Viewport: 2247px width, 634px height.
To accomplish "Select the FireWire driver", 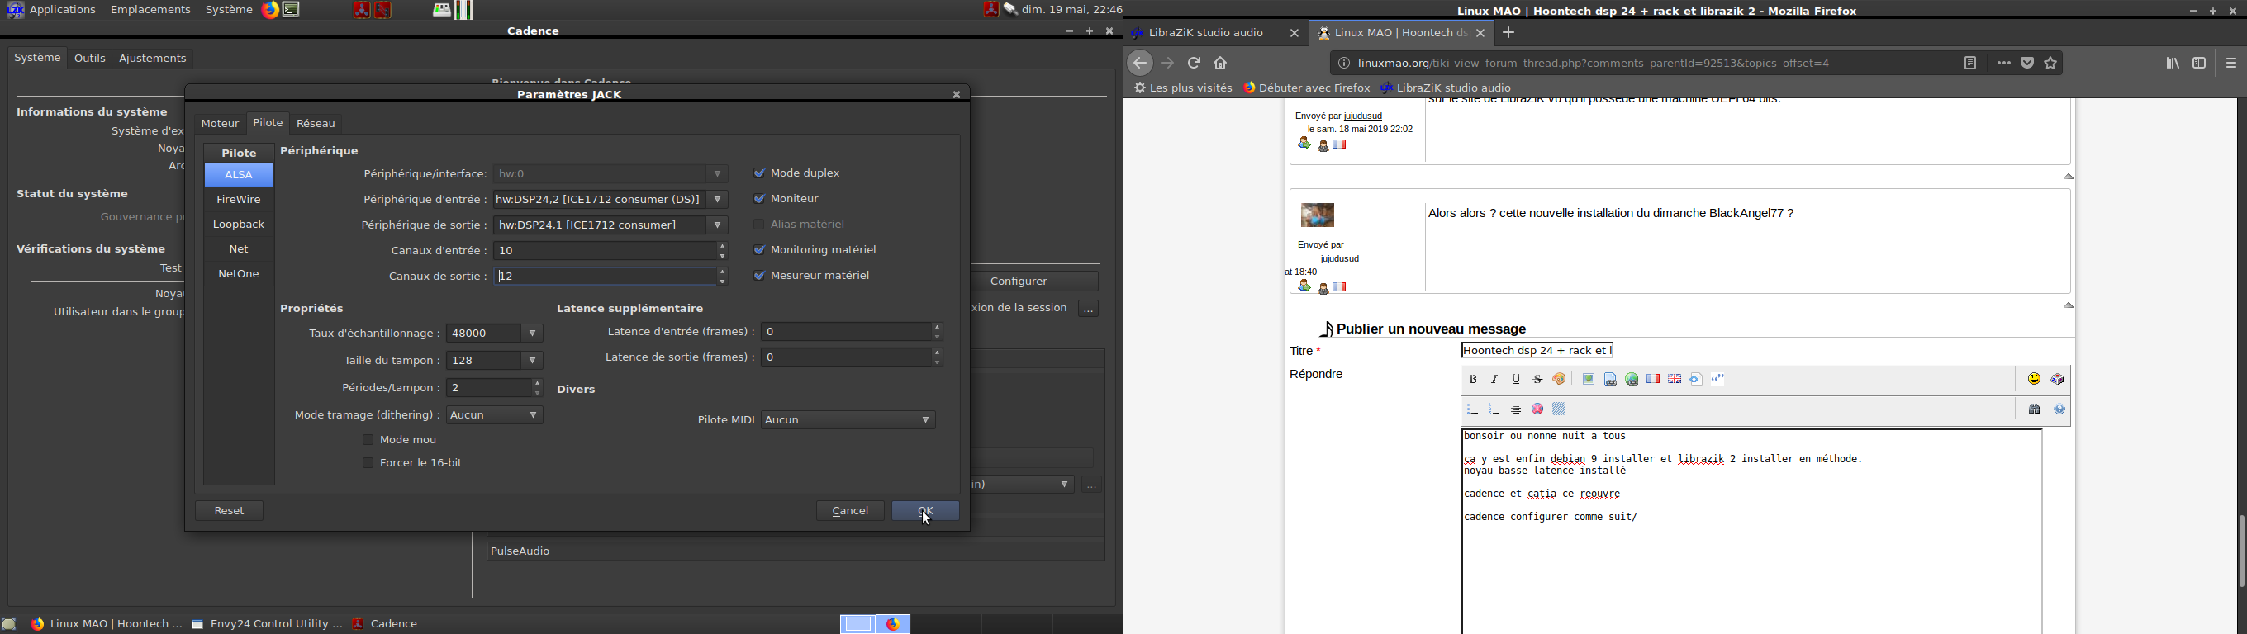I will coord(239,200).
